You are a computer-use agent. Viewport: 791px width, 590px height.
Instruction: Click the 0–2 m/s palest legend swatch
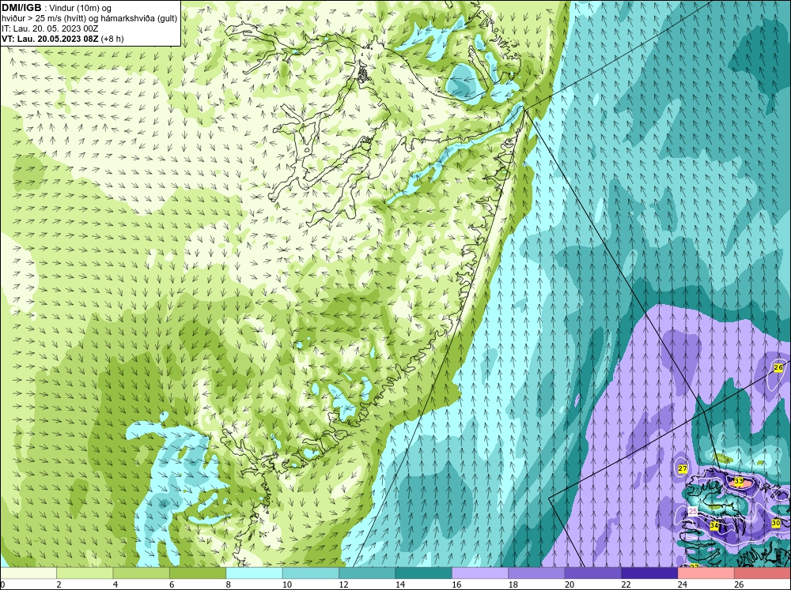[x=28, y=573]
